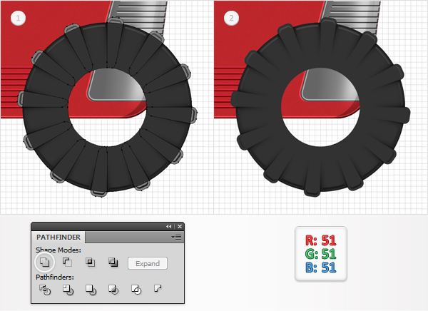
Task: Select the PATHFINDER tab
Action: [x=58, y=237]
